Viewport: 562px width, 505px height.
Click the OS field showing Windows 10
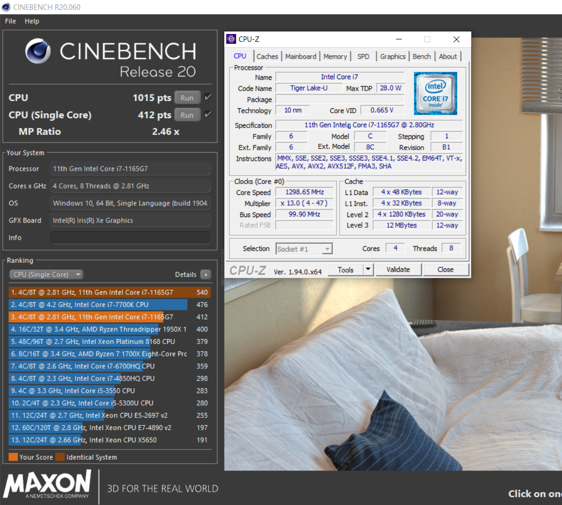(130, 203)
